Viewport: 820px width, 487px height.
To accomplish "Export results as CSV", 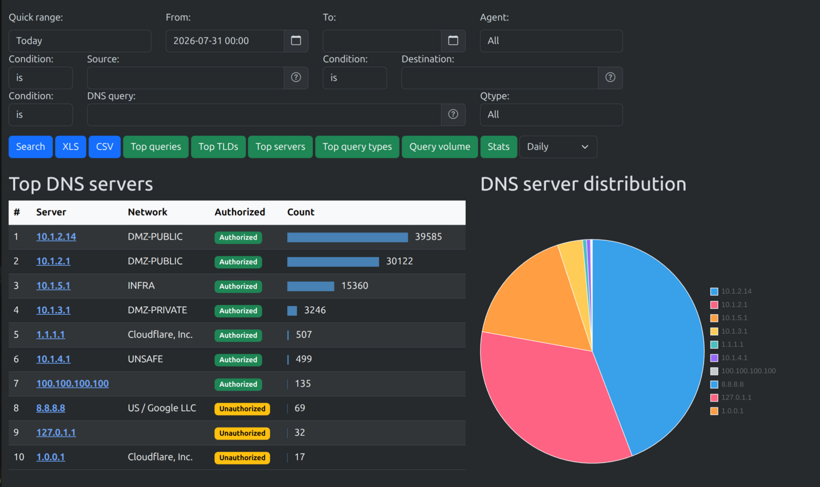I will click(x=105, y=147).
